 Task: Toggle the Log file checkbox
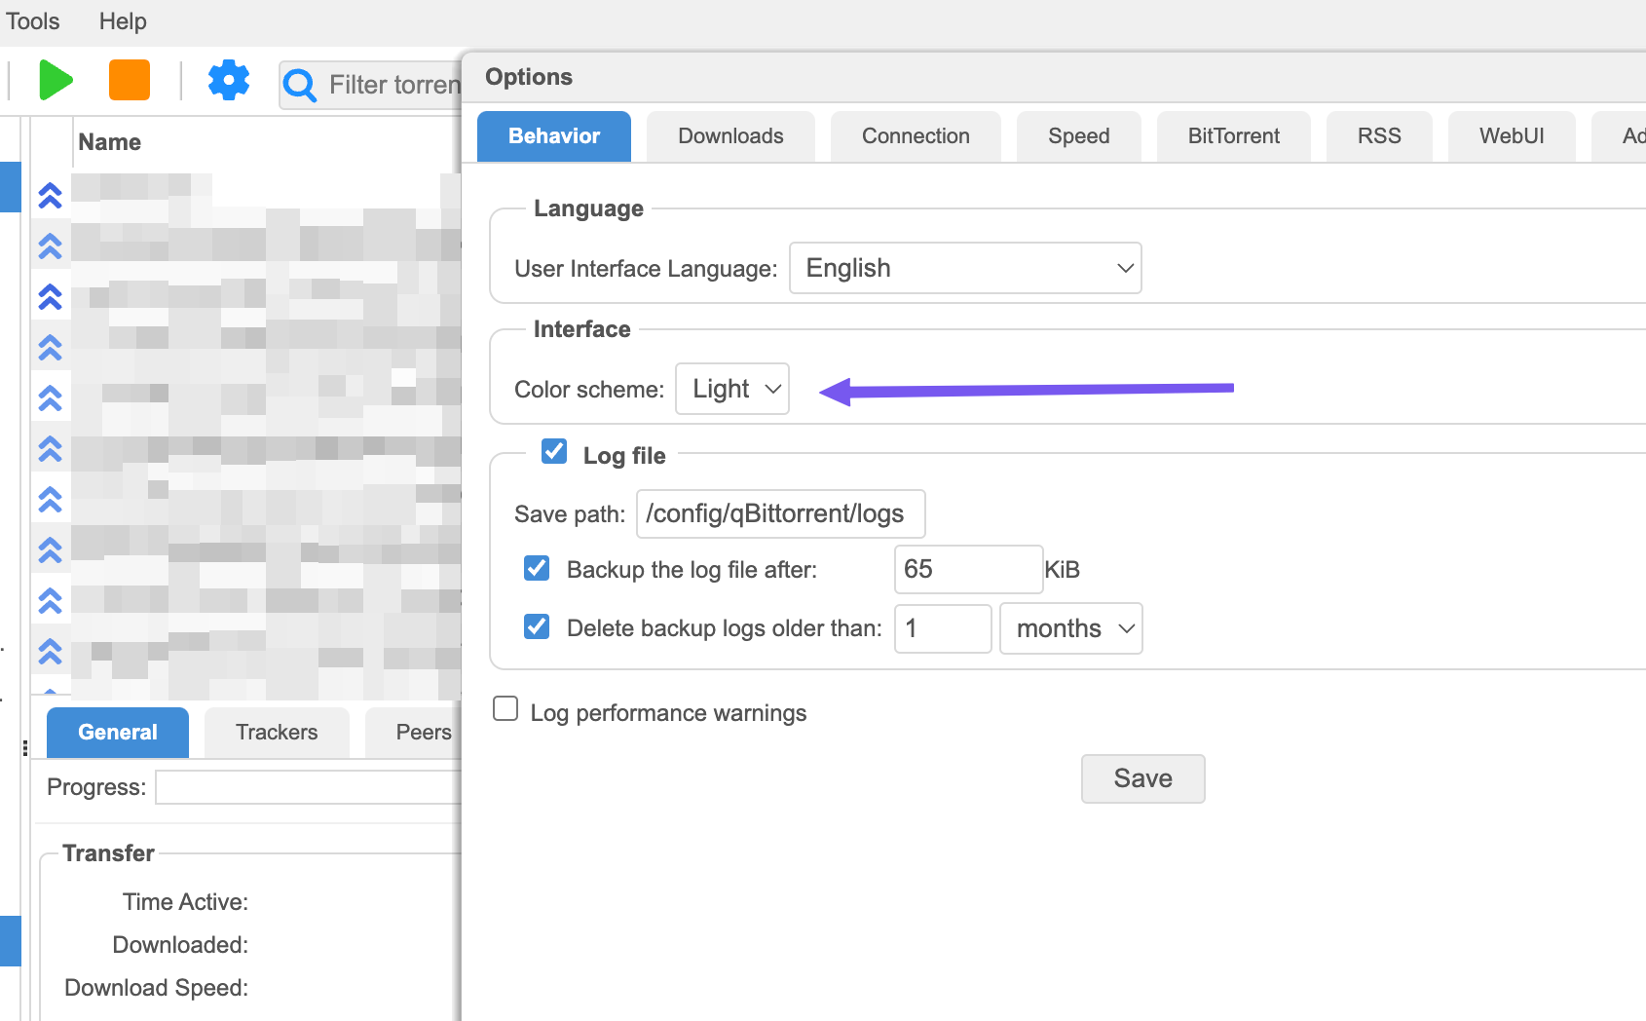[554, 451]
